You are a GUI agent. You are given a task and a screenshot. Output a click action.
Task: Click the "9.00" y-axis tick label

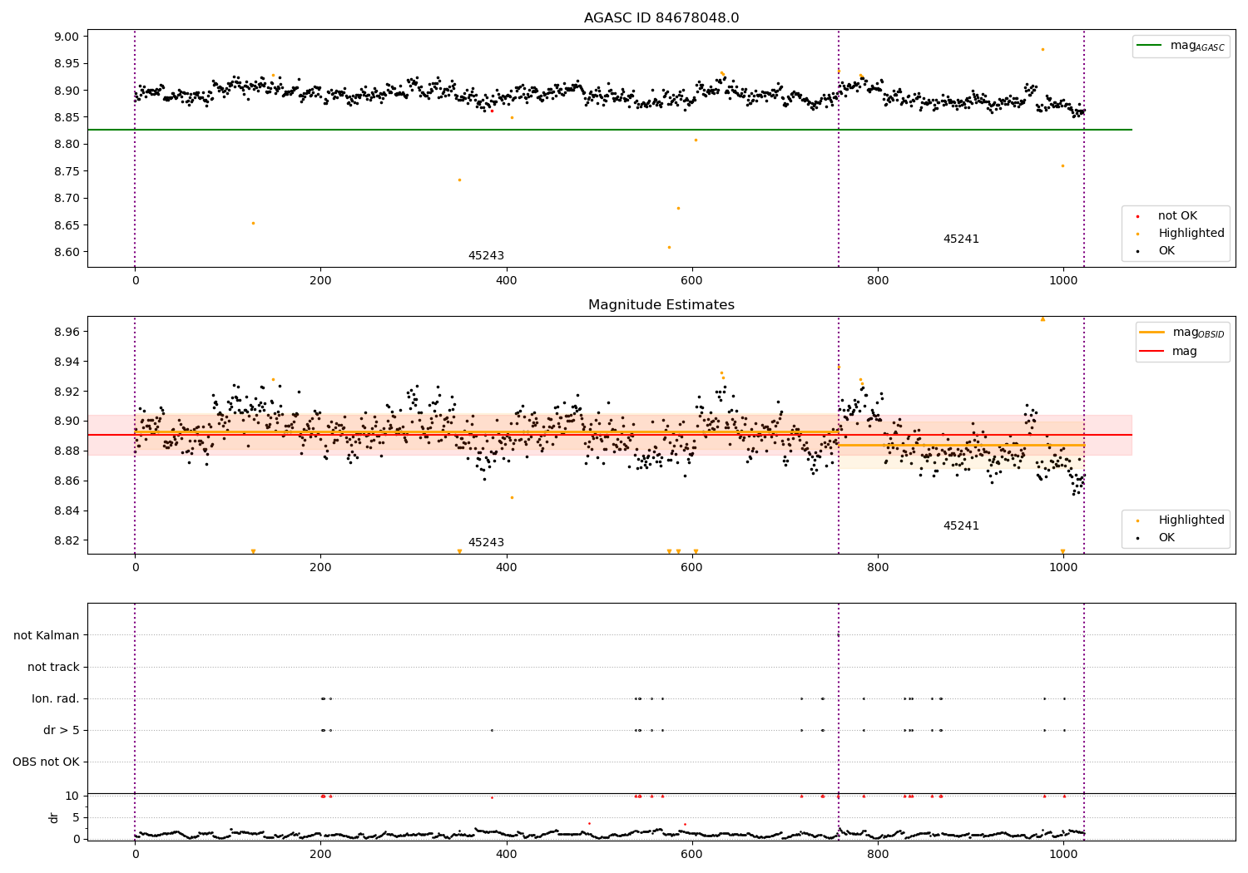click(x=67, y=37)
